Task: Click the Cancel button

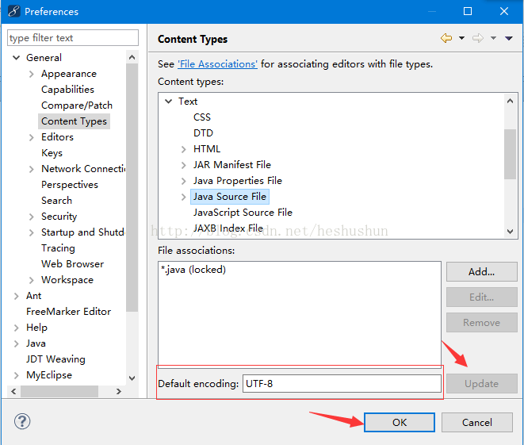Action: pos(477,422)
